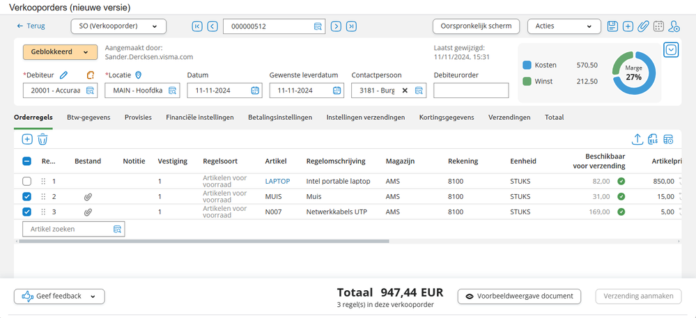The height and width of the screenshot is (318, 696).
Task: Switch to the Provisies tab
Action: tap(138, 118)
